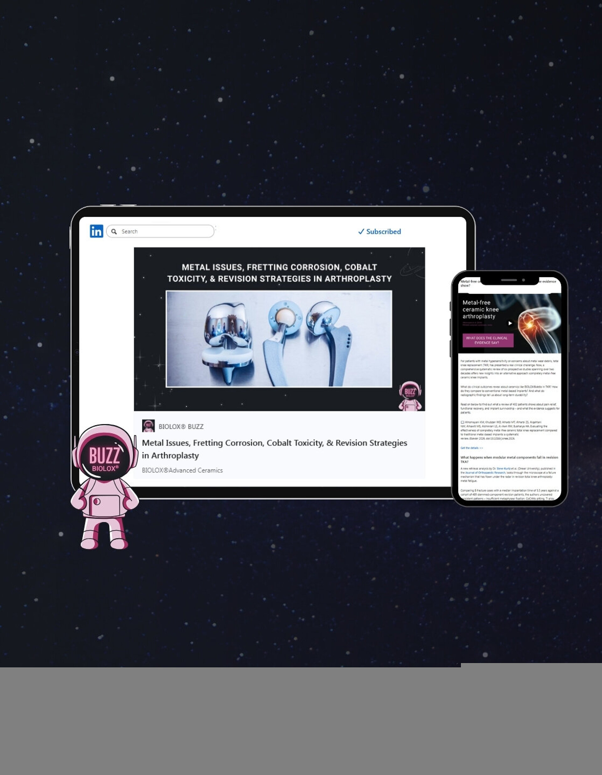This screenshot has height=775, width=602.
Task: Select the 'Metal-free ceramic knee arthroplasty' heading
Action: (481, 309)
